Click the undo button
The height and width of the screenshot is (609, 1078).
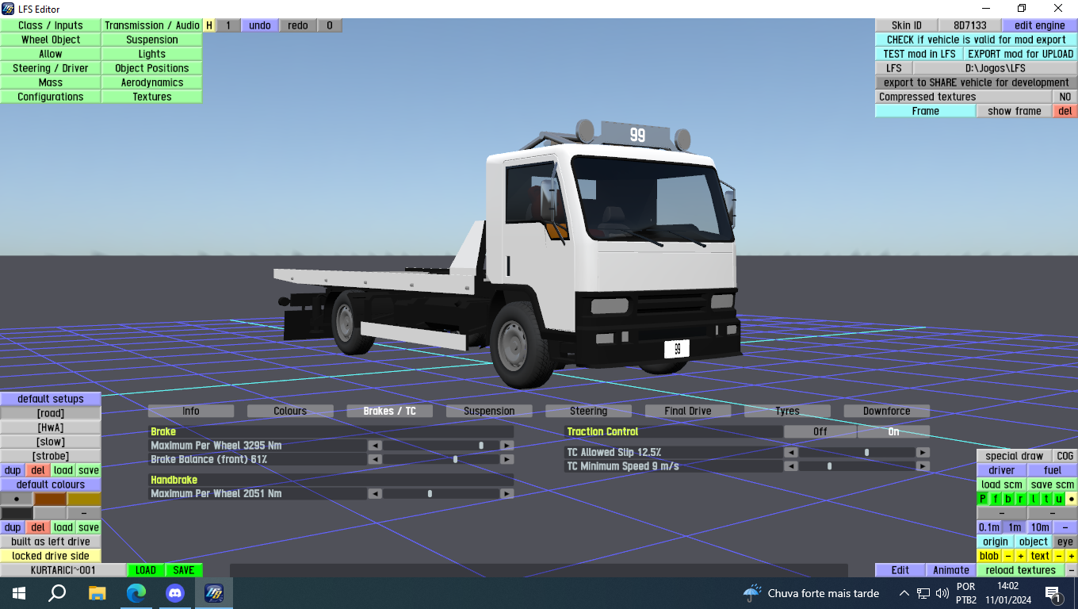point(260,25)
